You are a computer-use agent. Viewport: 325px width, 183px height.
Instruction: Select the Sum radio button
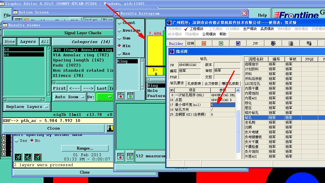(x=119, y=38)
